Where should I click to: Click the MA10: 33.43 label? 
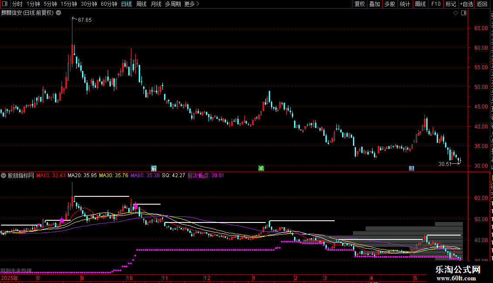tap(51, 175)
